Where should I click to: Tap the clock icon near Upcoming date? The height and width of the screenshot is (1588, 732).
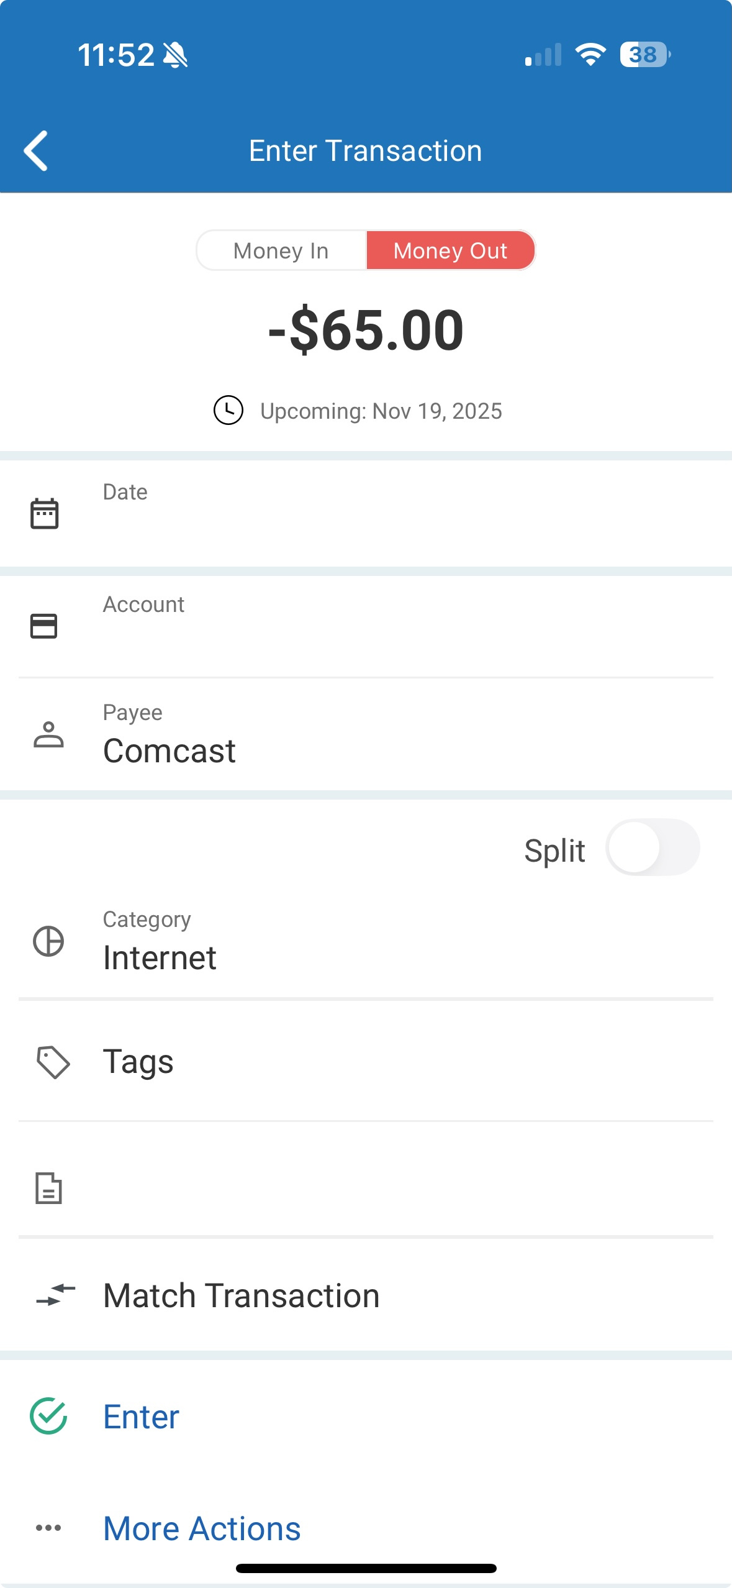(x=228, y=411)
